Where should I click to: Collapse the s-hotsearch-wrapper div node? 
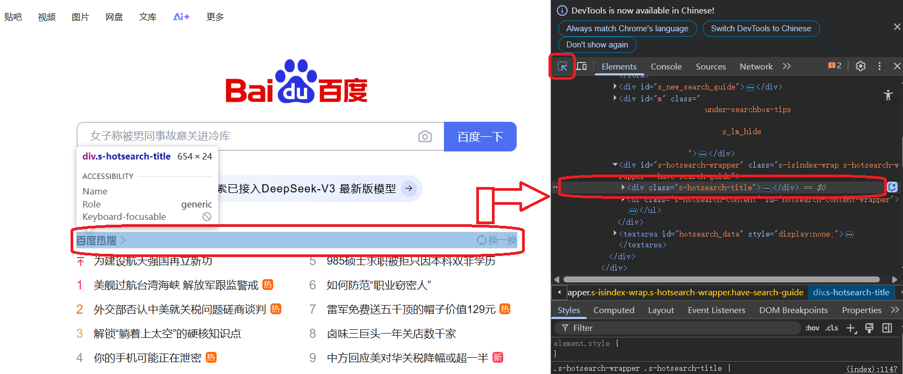pyautogui.click(x=615, y=165)
